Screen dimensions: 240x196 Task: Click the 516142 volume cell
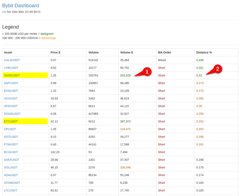[x=93, y=60]
